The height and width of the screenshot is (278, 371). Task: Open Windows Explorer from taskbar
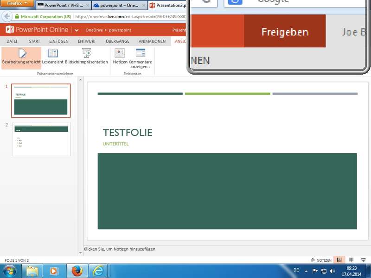point(32,271)
